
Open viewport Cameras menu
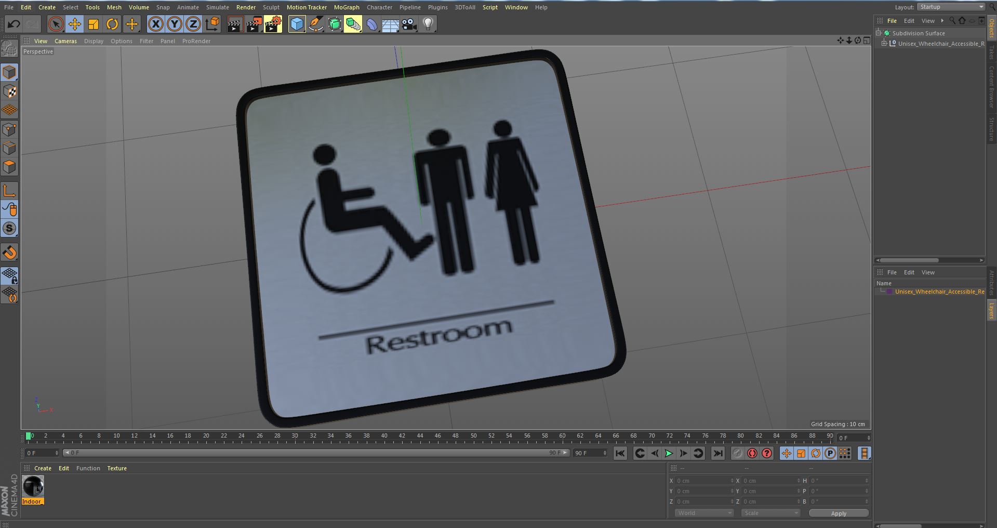[x=65, y=41]
